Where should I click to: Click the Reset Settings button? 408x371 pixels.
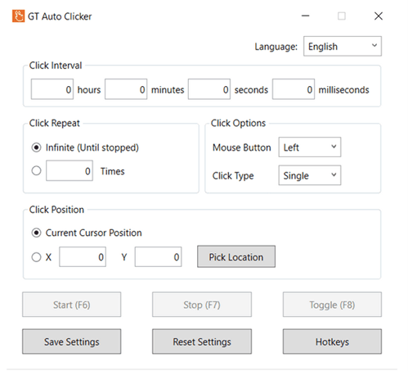coord(202,342)
